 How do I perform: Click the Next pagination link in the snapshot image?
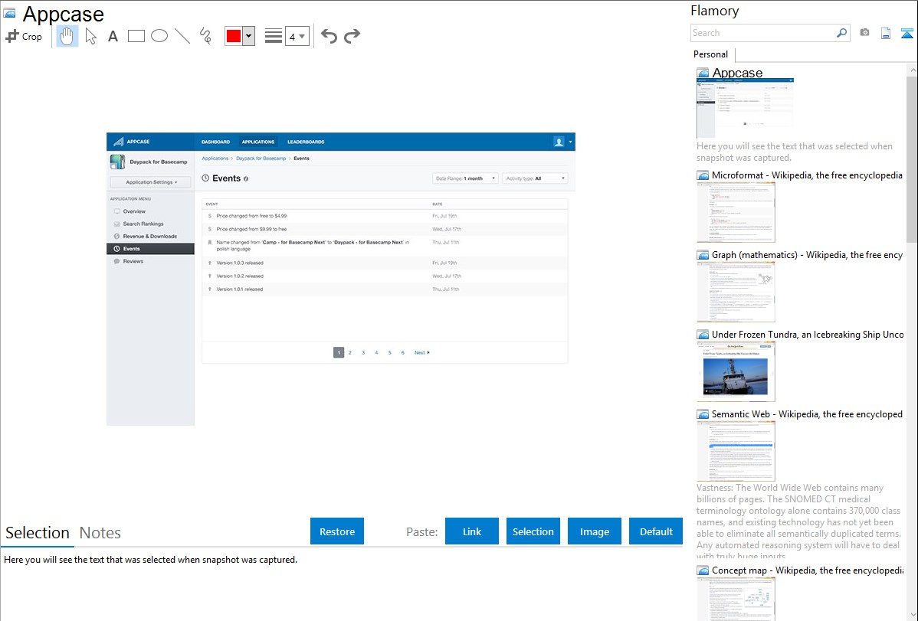(x=422, y=352)
